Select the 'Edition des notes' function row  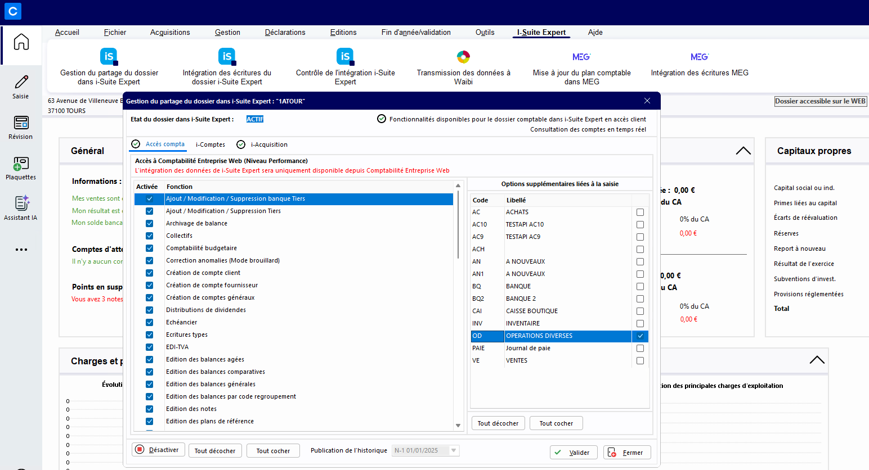[293, 409]
